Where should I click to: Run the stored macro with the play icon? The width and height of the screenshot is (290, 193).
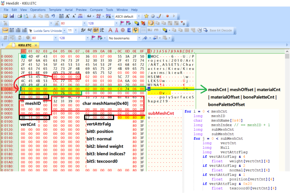[x=174, y=16]
